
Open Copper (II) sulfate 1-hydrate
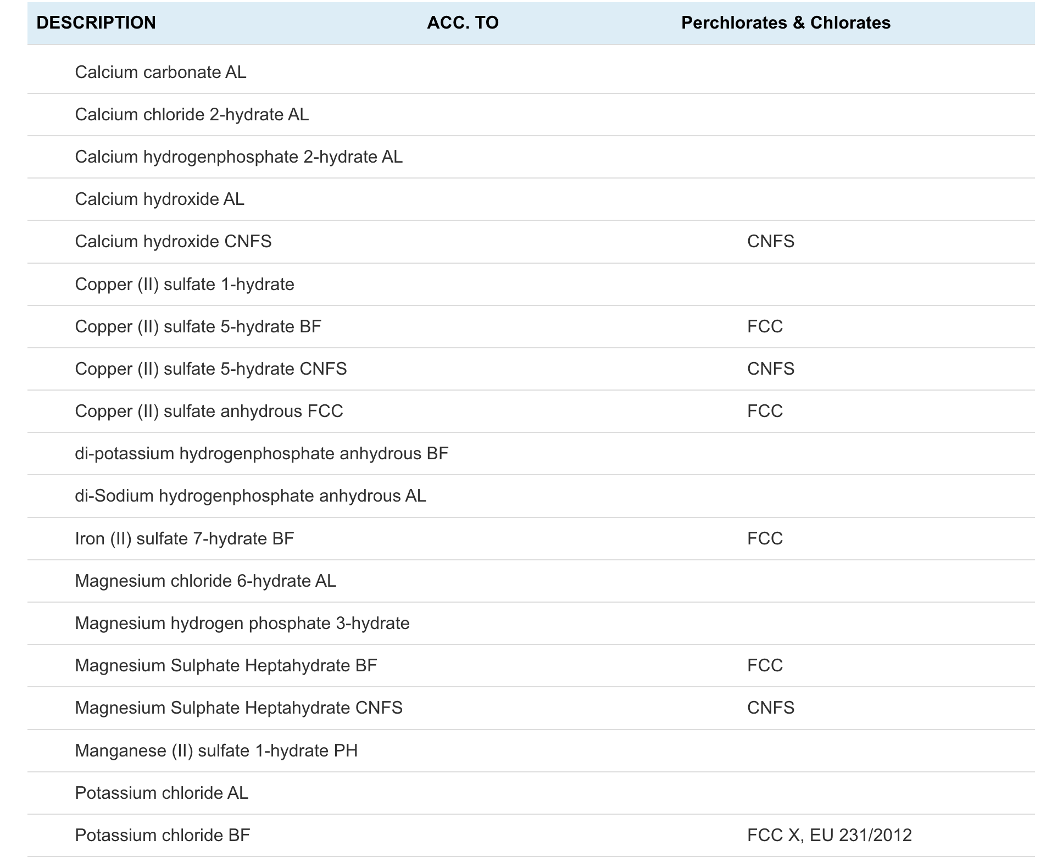click(185, 284)
